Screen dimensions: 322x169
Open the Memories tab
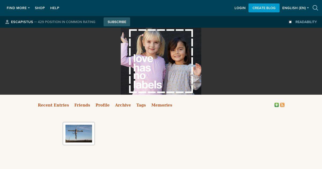162,105
